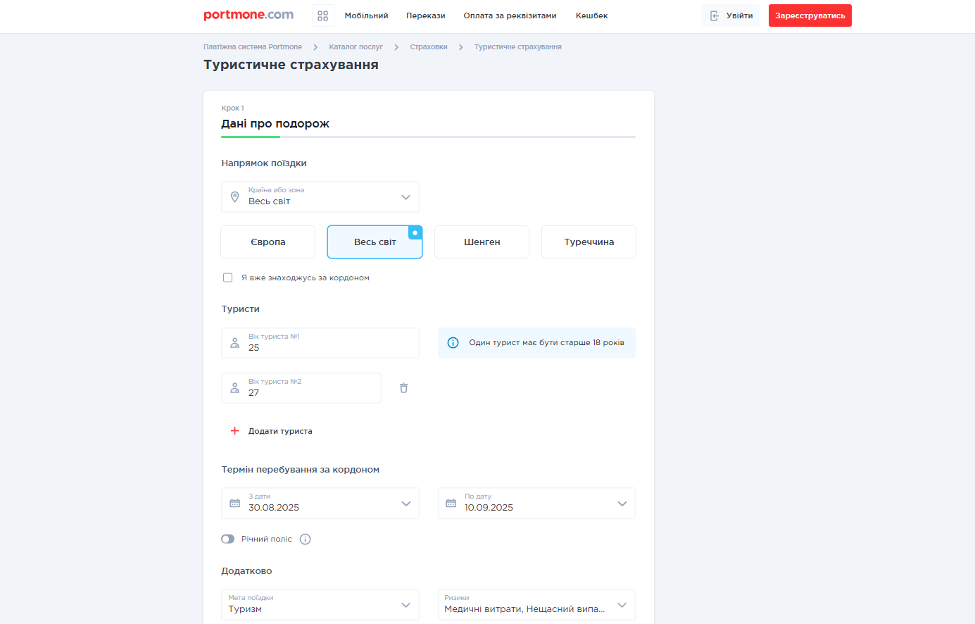Image resolution: width=975 pixels, height=624 pixels.
Task: Choose the 'Туреччина' destination button
Action: click(x=589, y=242)
